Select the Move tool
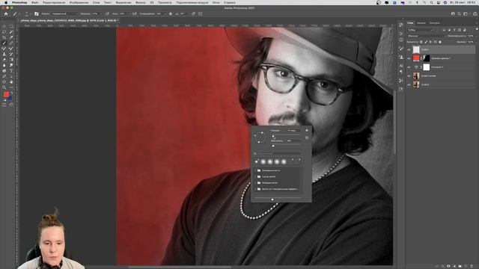Viewport: 479px width, 269px height. pyautogui.click(x=4, y=27)
